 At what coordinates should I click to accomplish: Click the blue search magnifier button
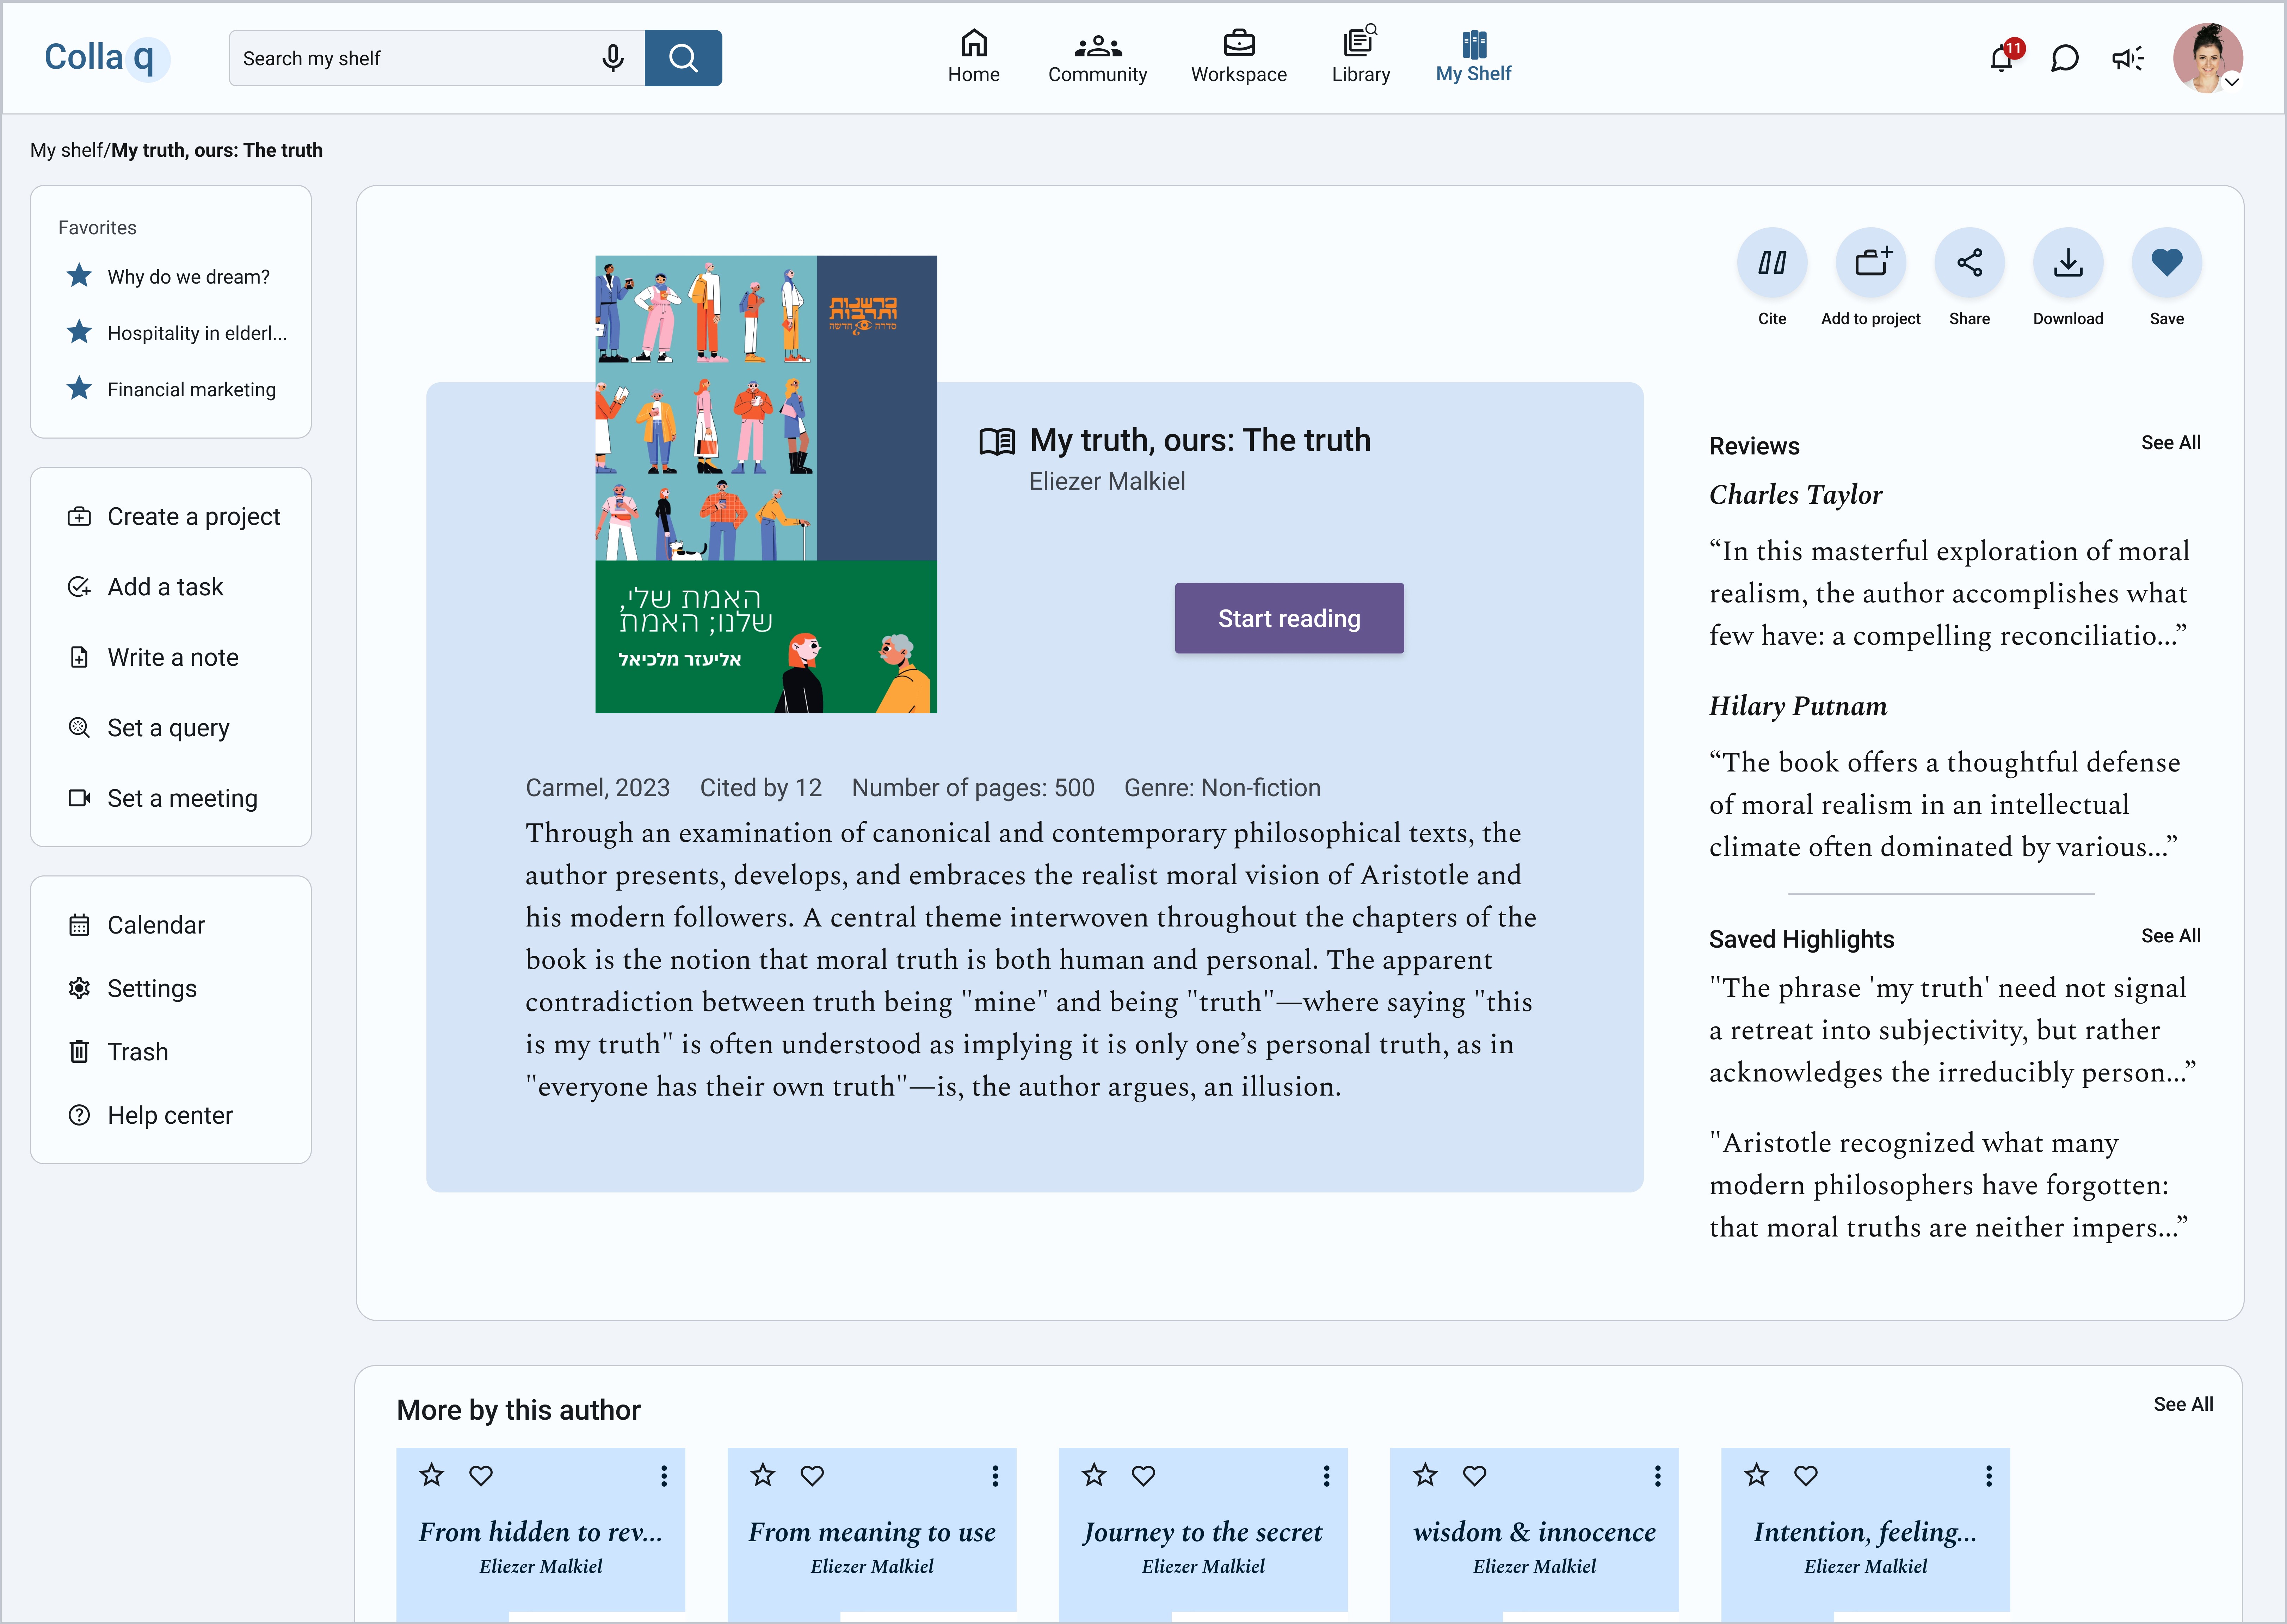683,58
